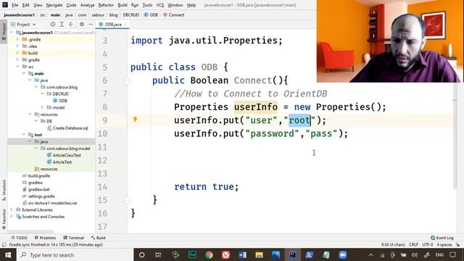
Task: Open the Windows notification center
Action: [x=452, y=254]
